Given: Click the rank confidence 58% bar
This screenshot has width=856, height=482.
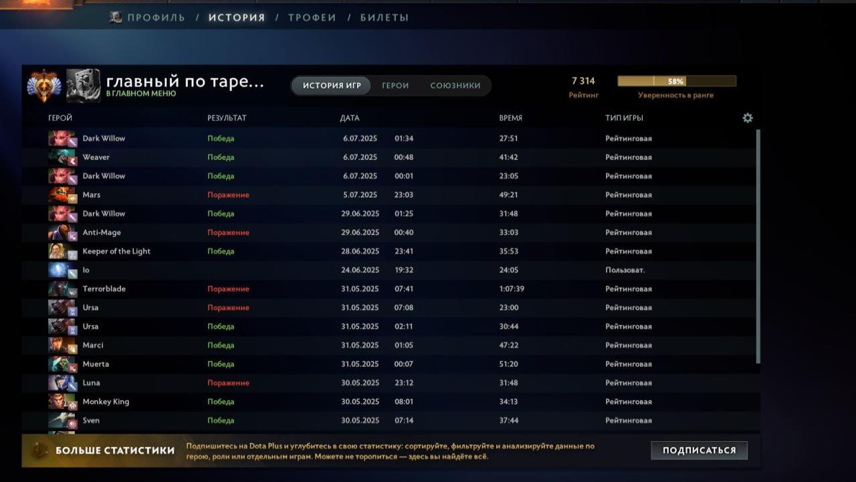Looking at the screenshot, I should 677,81.
